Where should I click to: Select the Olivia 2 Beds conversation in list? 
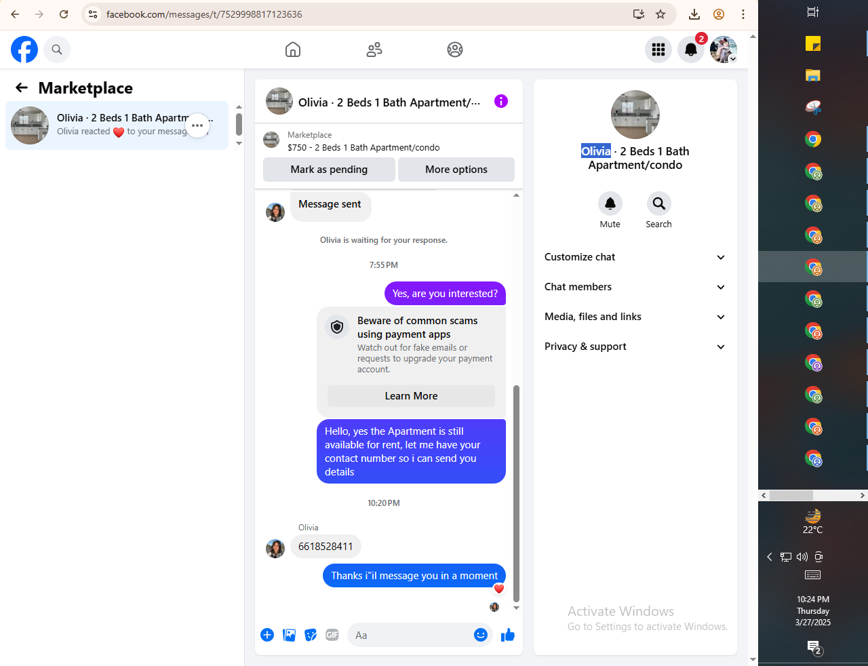(x=117, y=125)
